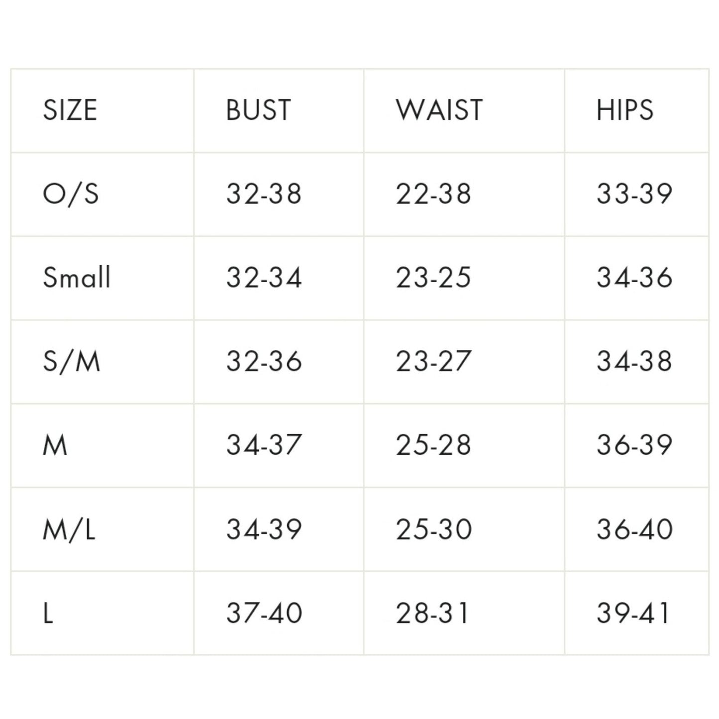Image resolution: width=719 pixels, height=719 pixels.
Task: Click bust value 32-34 for Small
Action: pyautogui.click(x=264, y=277)
